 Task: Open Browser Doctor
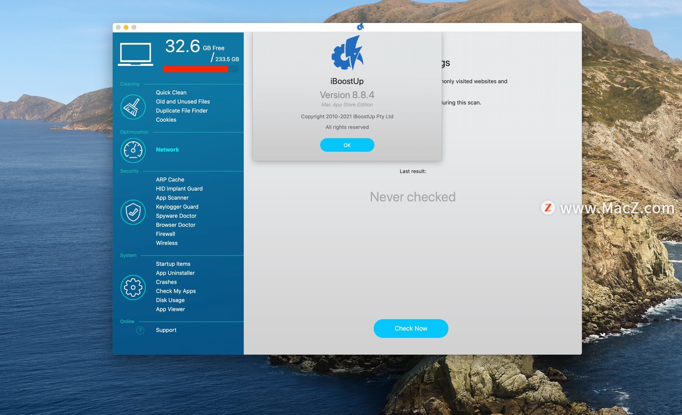point(176,225)
